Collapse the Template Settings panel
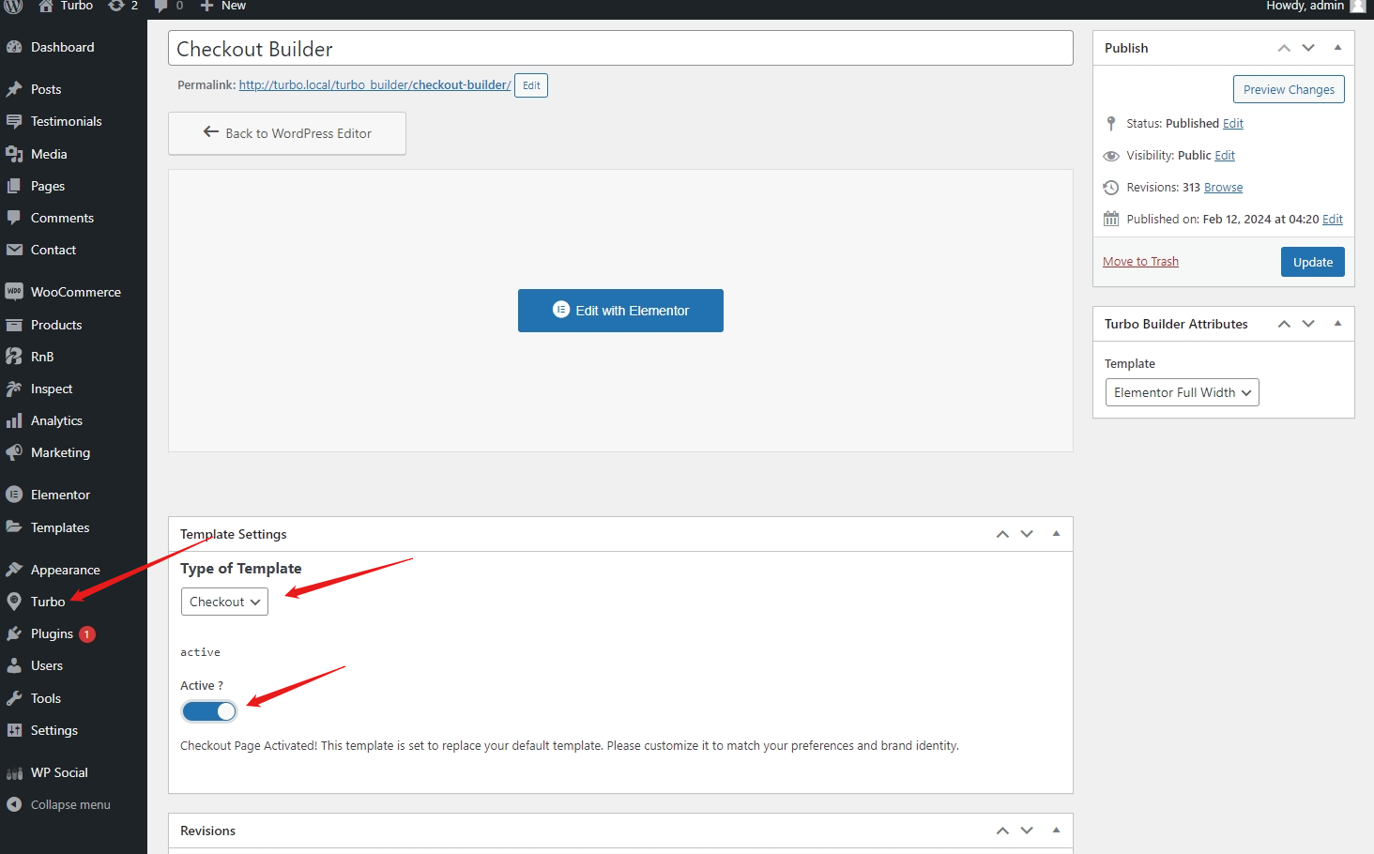The height and width of the screenshot is (854, 1374). 1056,534
